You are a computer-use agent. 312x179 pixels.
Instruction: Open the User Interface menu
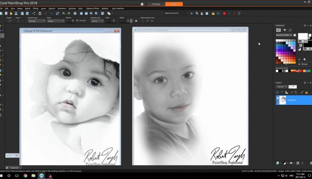coord(118,9)
